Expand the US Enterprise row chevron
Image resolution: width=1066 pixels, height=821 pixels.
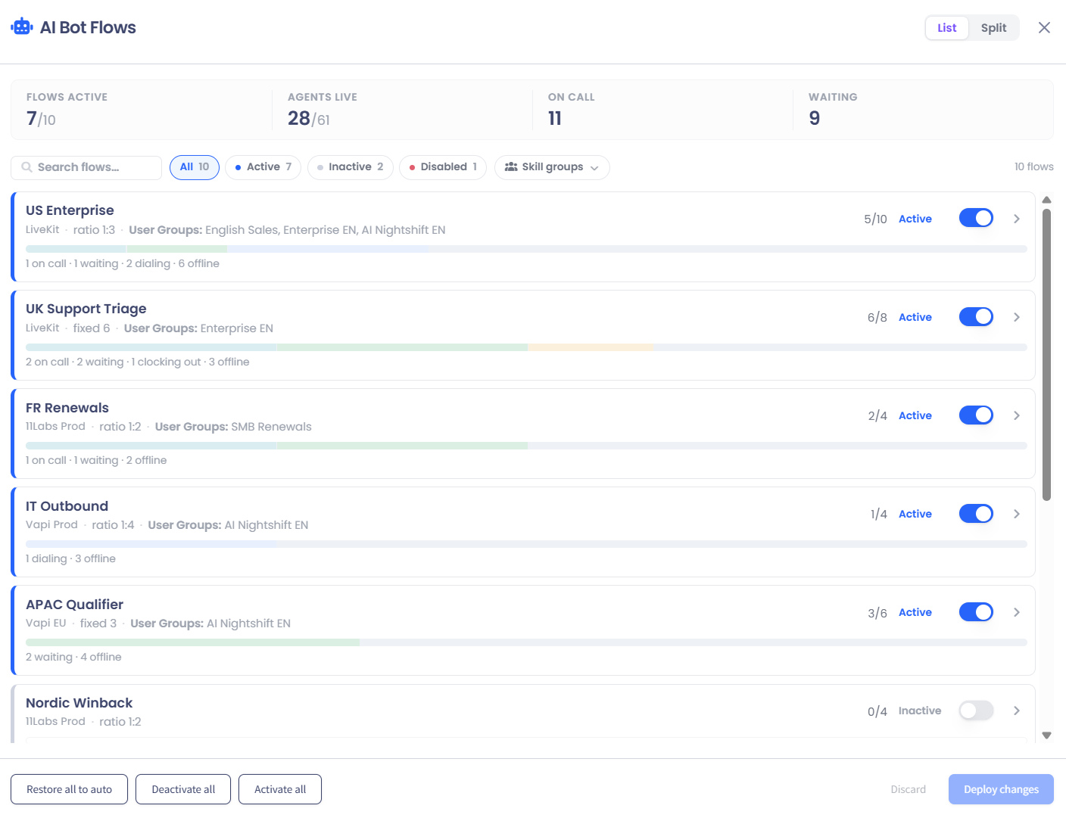pos(1017,219)
